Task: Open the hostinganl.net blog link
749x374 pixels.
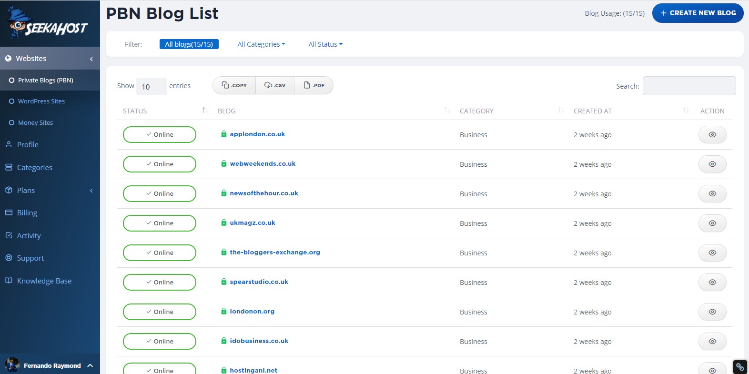Action: click(253, 370)
